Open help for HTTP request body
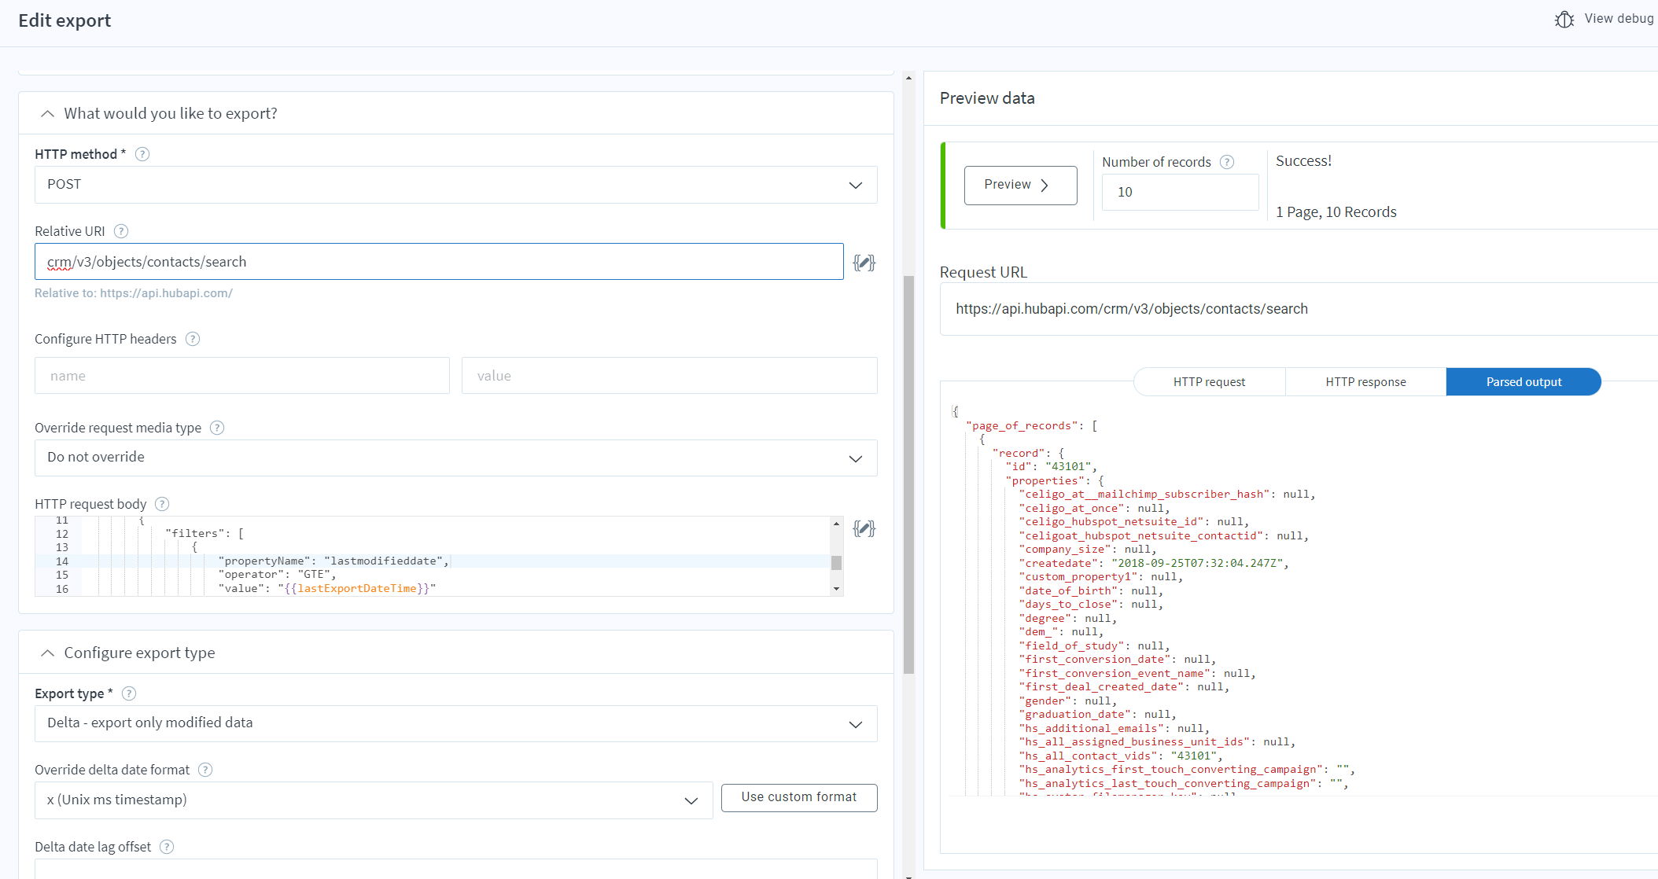The image size is (1658, 879). click(x=162, y=504)
